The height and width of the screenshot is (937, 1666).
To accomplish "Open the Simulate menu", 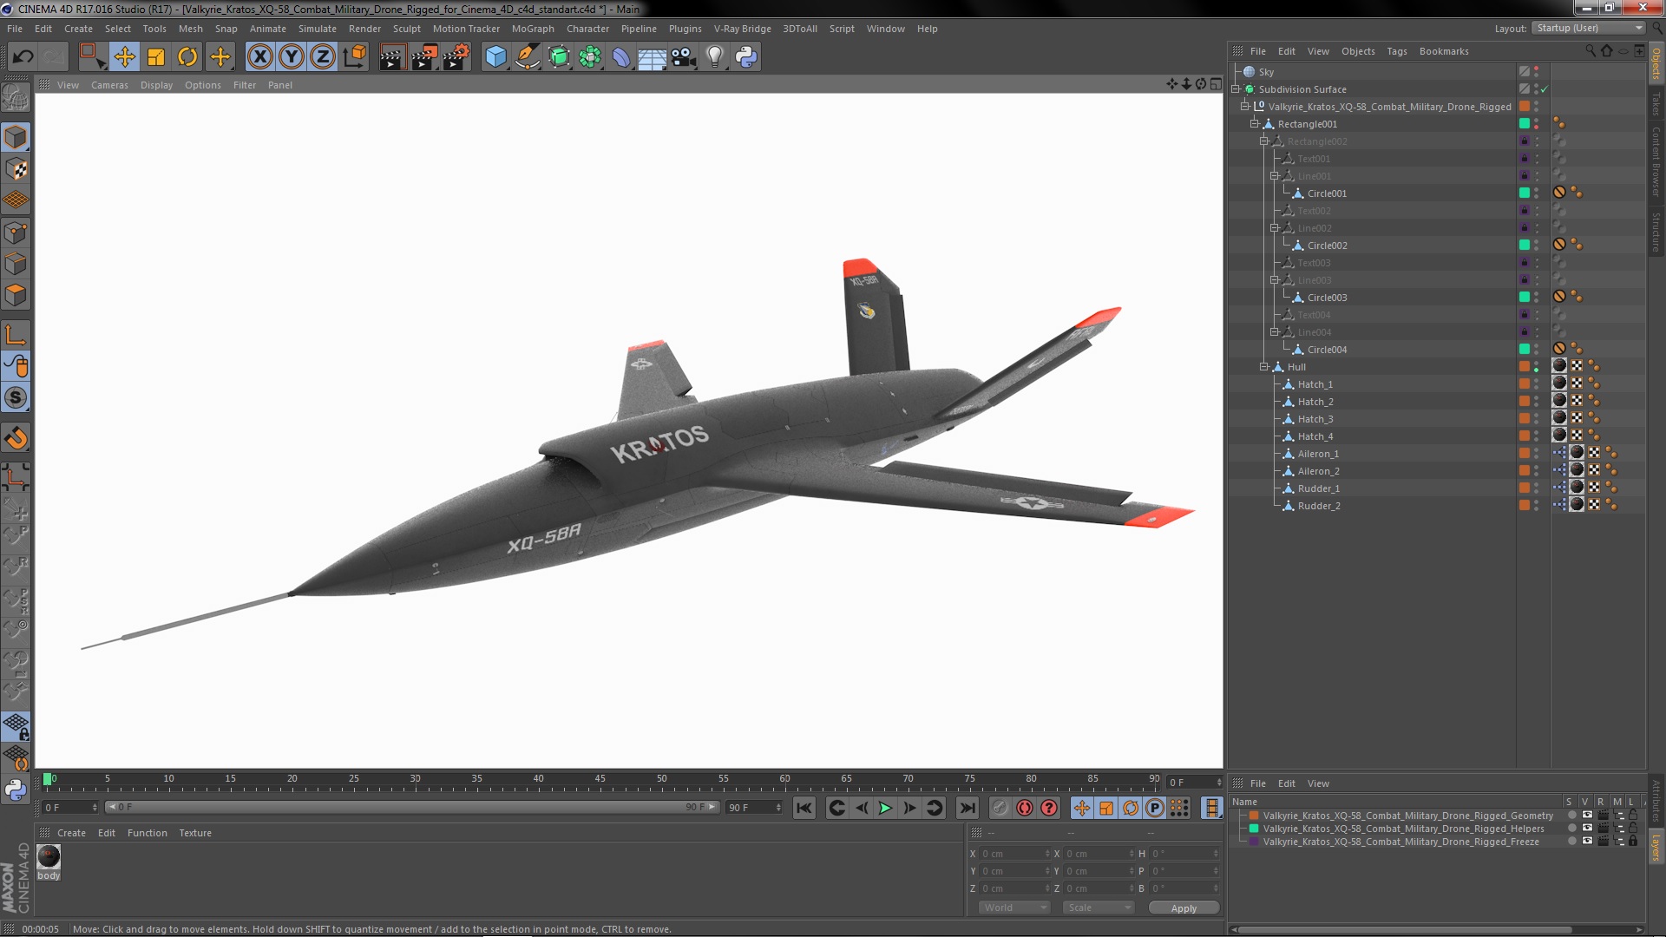I will 317,29.
